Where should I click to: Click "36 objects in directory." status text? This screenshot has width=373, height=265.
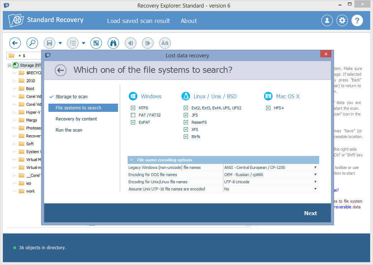point(42,248)
